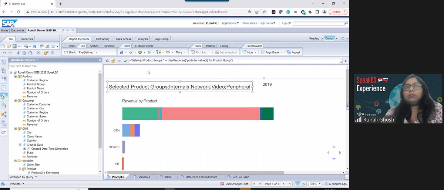444x190 pixels.
Task: Open the Formula Editor fx icon
Action: 107,61
